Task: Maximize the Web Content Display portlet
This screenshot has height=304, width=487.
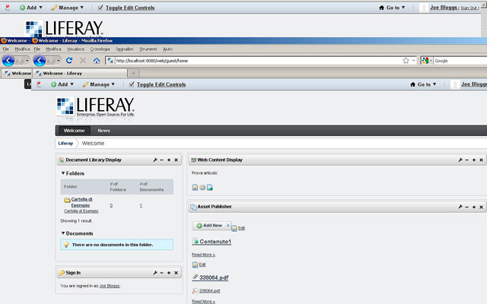Action: (474, 160)
